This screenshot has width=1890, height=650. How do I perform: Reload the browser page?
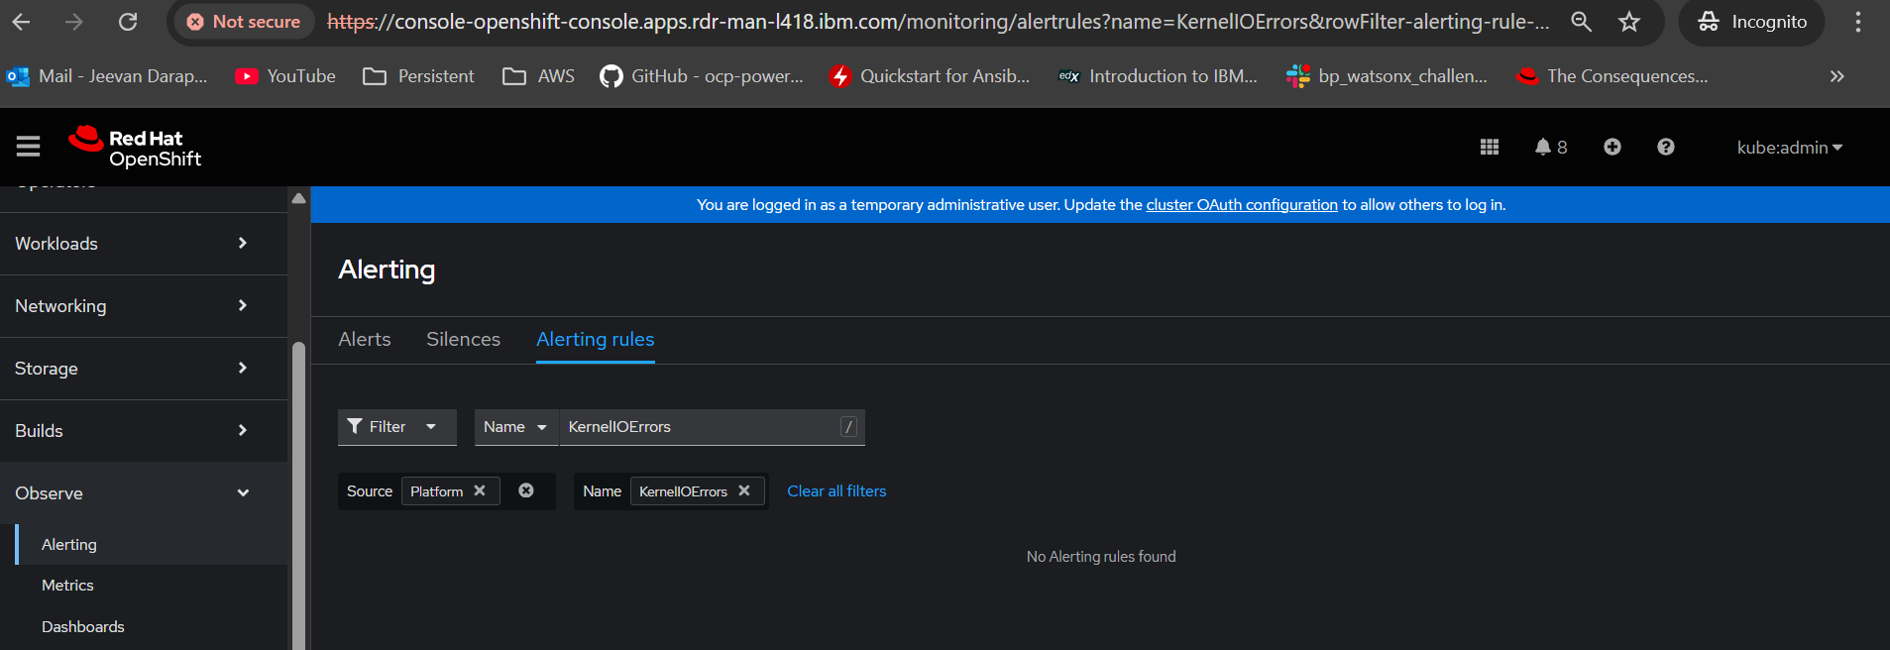point(128,22)
